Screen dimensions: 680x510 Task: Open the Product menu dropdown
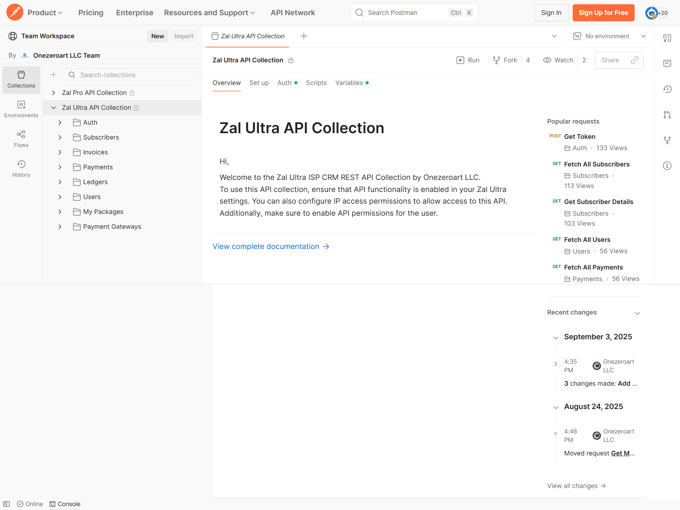(45, 13)
